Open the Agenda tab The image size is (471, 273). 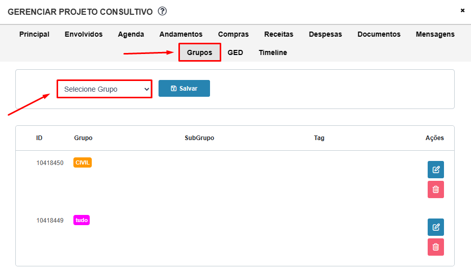[x=130, y=34]
